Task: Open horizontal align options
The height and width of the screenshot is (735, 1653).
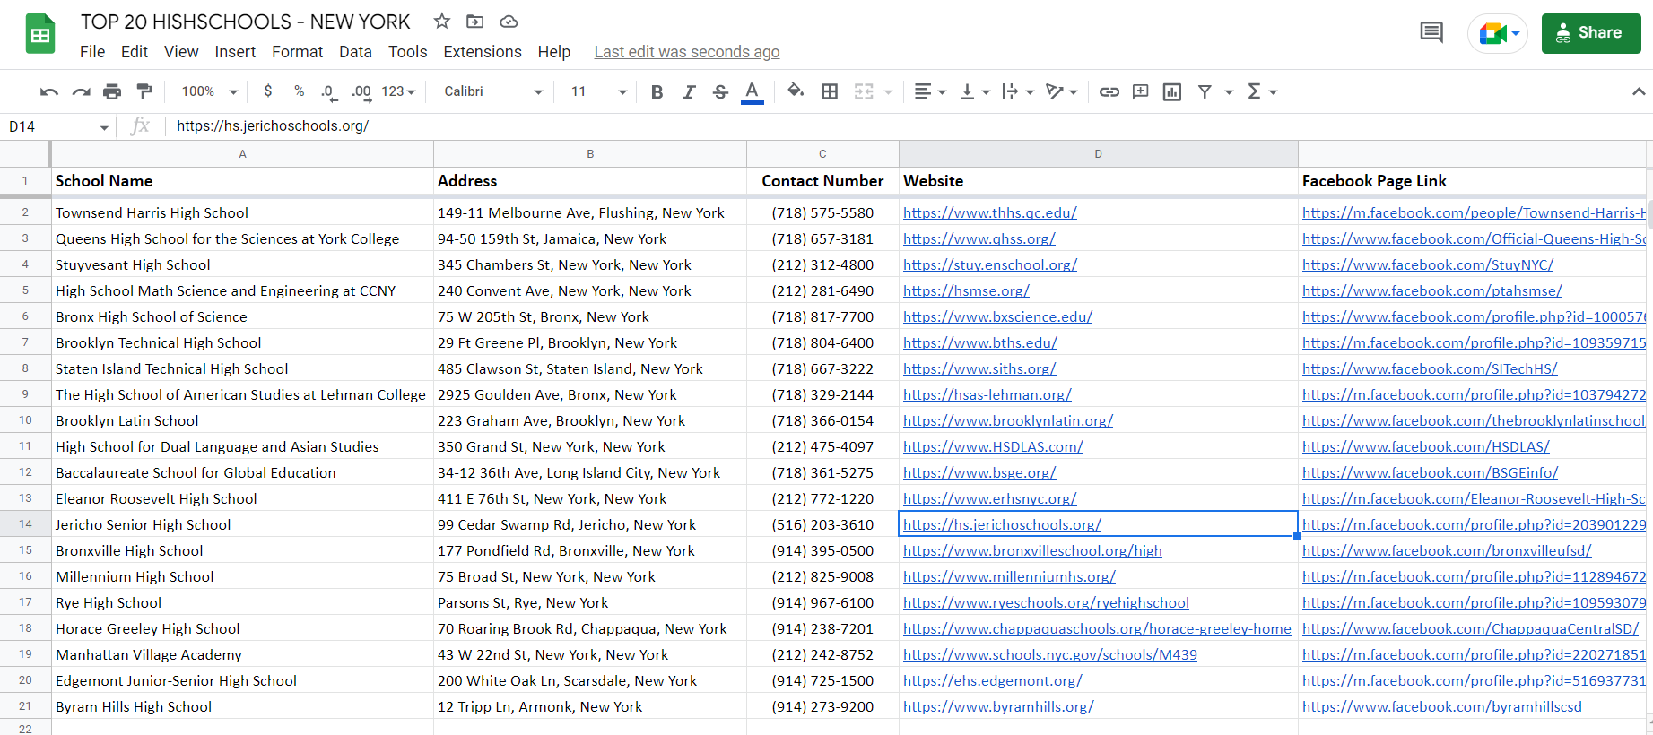Action: [929, 91]
